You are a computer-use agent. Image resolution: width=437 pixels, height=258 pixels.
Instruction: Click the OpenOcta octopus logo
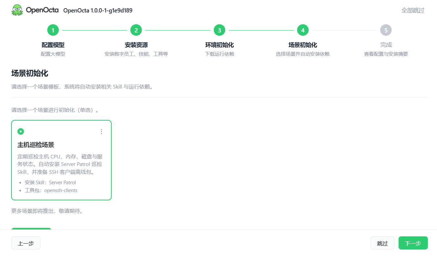(x=17, y=10)
